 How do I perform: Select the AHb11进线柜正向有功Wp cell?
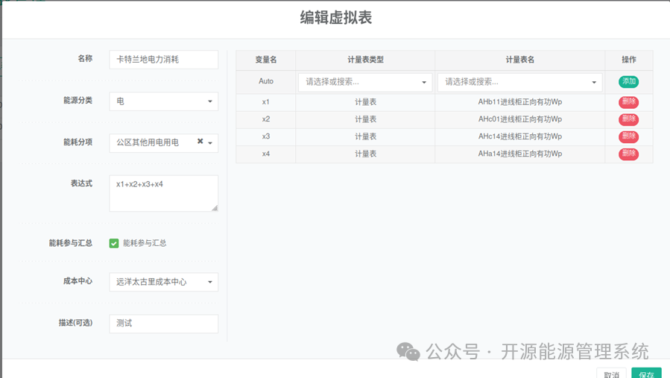pos(520,102)
